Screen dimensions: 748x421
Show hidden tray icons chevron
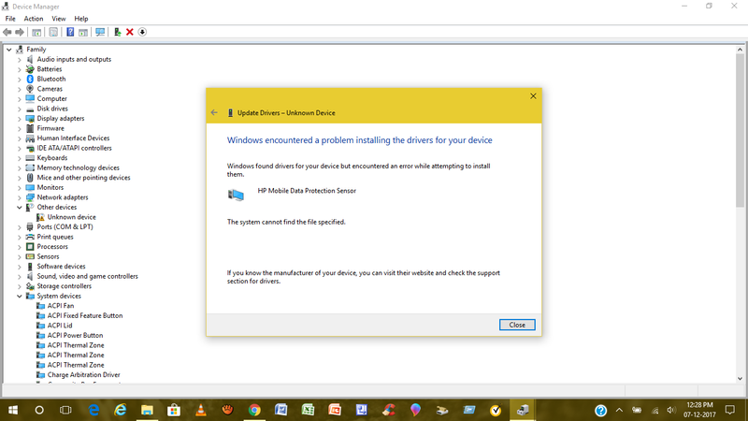pyautogui.click(x=619, y=410)
